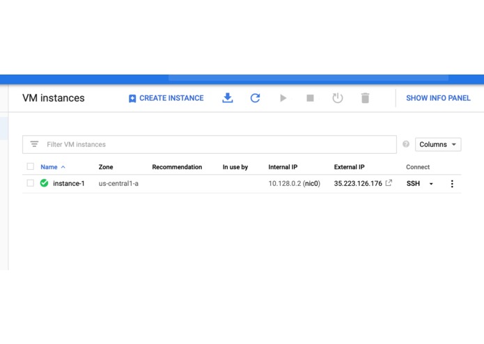Refresh the VM instances list
Viewport: 484px width, 344px height.
(x=255, y=98)
